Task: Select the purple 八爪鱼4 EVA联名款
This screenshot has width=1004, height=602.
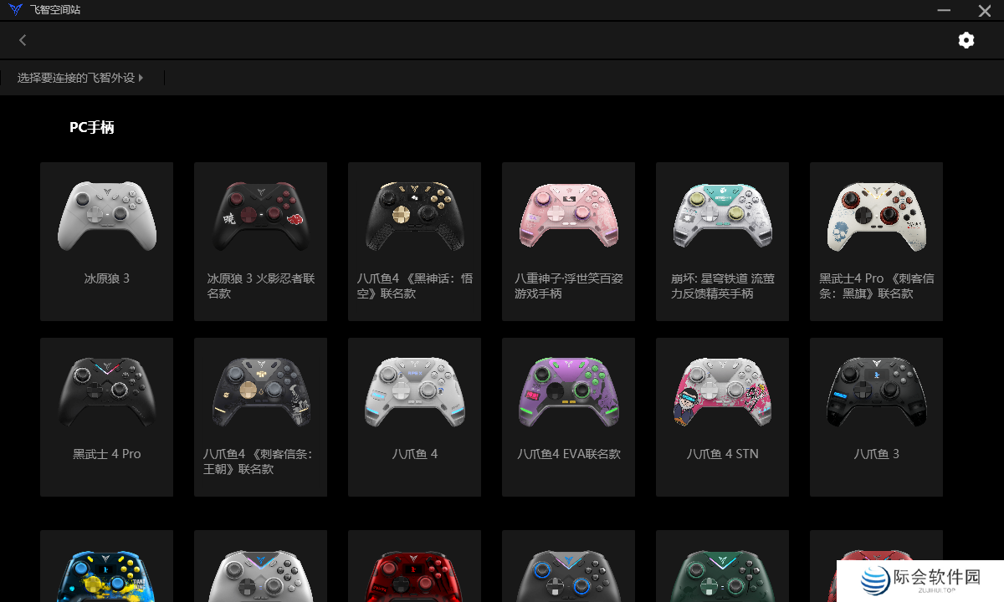Action: [569, 417]
